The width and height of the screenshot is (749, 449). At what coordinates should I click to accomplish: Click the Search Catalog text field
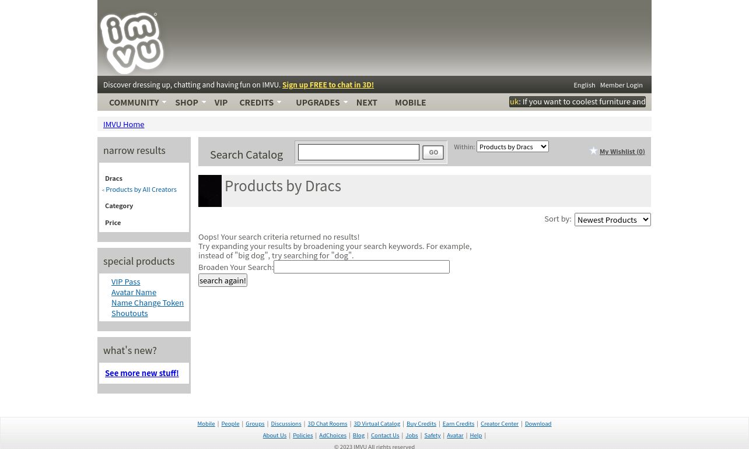pos(358,152)
